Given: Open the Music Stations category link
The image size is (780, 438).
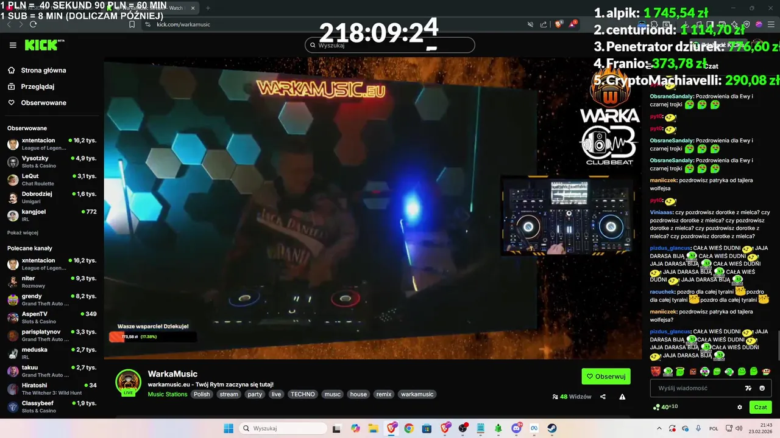Looking at the screenshot, I should coord(168,394).
